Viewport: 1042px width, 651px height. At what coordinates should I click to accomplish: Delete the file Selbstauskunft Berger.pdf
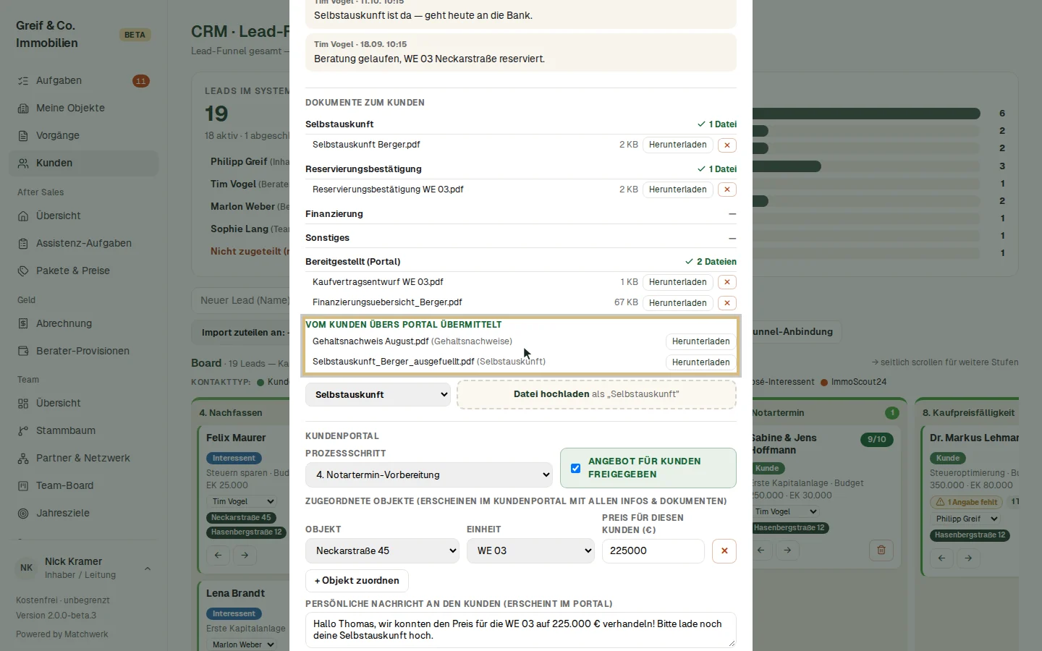pos(727,145)
